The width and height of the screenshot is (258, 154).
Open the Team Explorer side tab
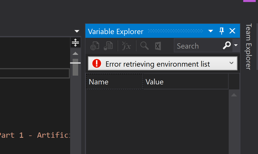[248, 46]
